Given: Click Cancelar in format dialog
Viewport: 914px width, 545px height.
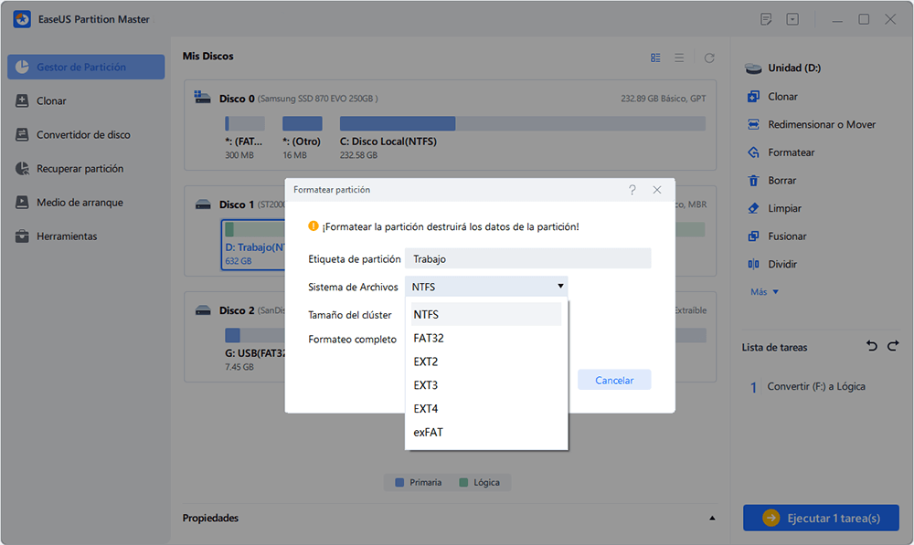Looking at the screenshot, I should pyautogui.click(x=614, y=380).
